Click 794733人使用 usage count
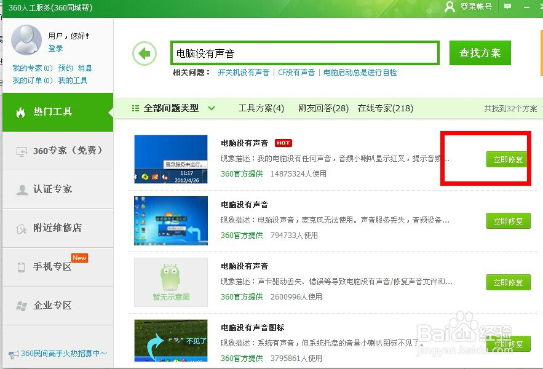Viewport: 543px width, 369px height. pyautogui.click(x=294, y=236)
